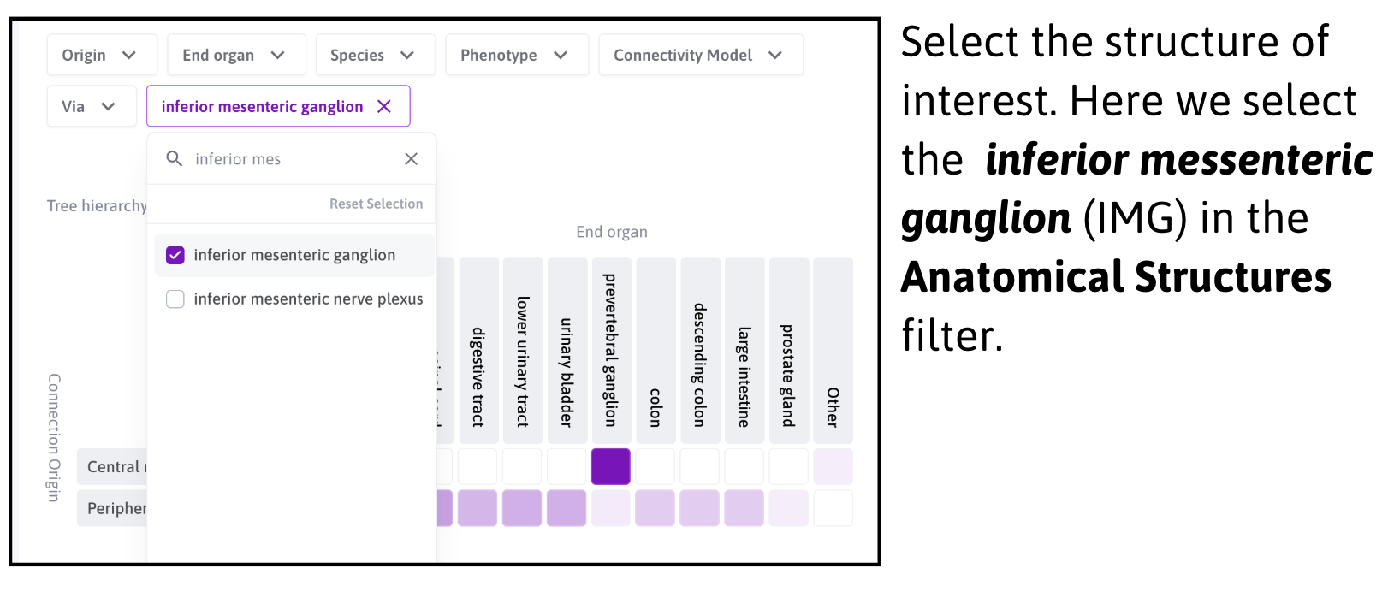Click the descending colon column header
1400x592 pixels.
pos(699,351)
